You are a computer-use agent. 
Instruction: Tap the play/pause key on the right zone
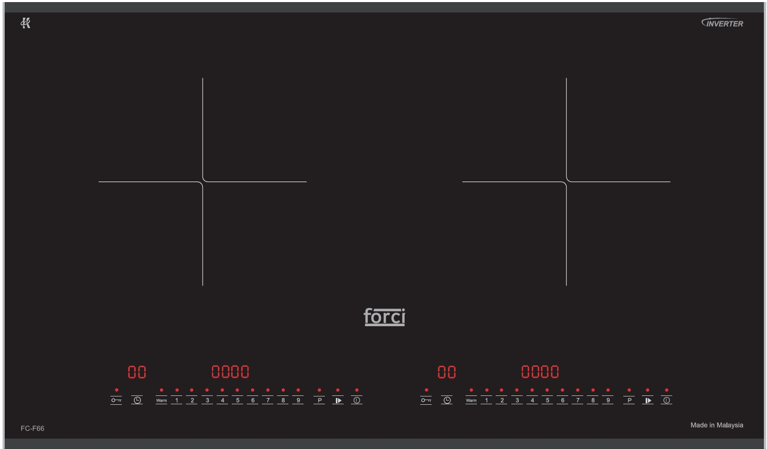[x=648, y=400]
